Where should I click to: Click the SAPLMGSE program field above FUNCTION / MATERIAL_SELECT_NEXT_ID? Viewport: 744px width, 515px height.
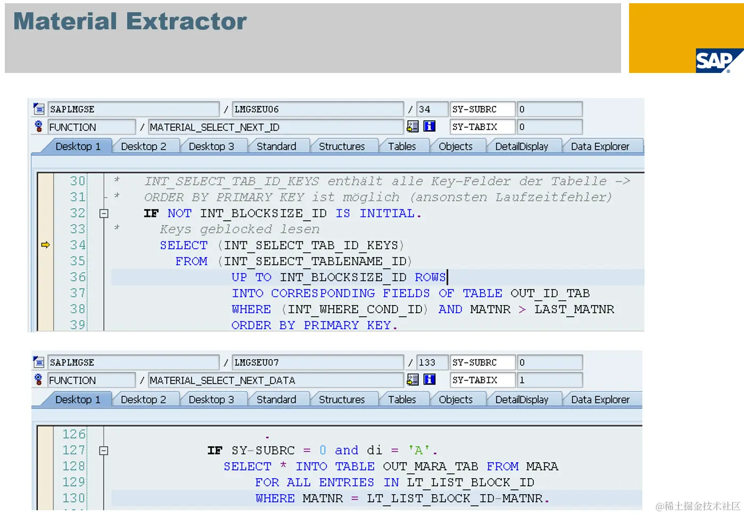pyautogui.click(x=134, y=109)
